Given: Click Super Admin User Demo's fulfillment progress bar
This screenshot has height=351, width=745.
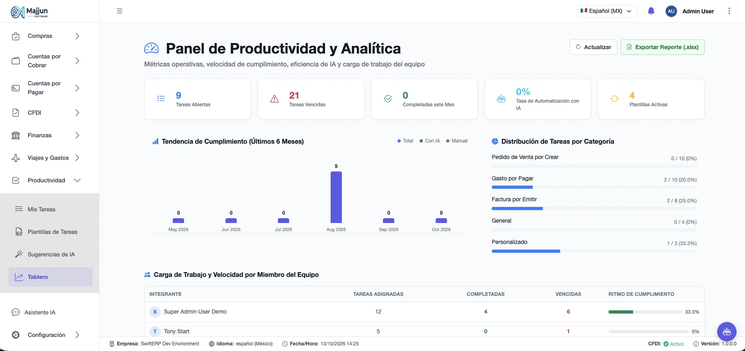Looking at the screenshot, I should click(x=645, y=312).
